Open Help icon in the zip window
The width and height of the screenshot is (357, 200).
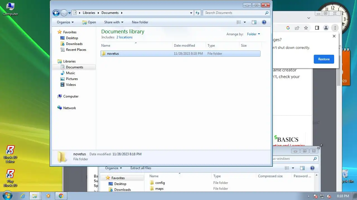[x=312, y=168]
